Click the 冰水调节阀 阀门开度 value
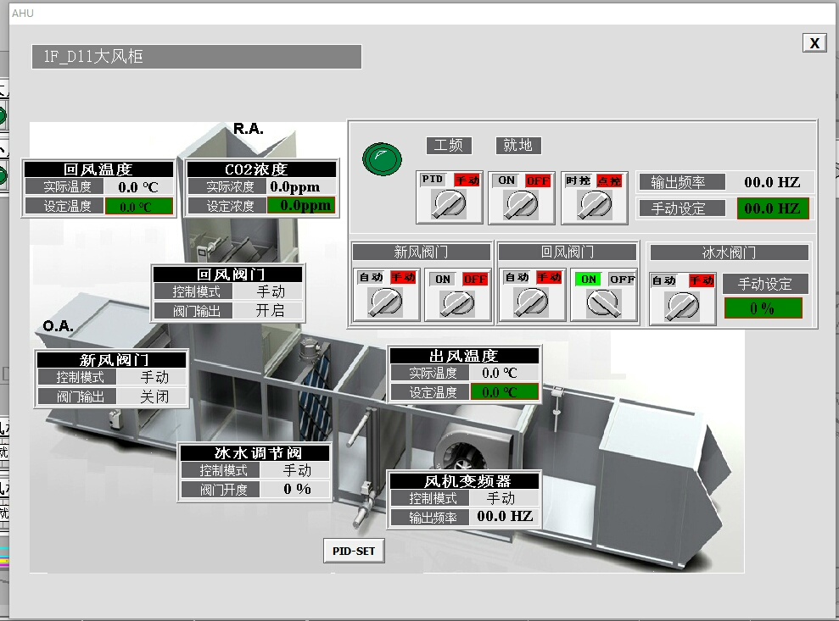 click(296, 490)
